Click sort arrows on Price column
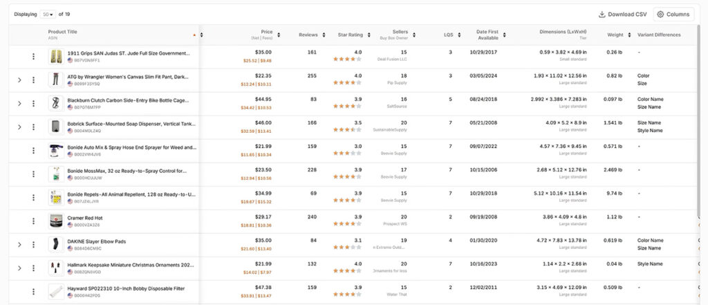Screen dimensions: 708x305 coord(278,35)
